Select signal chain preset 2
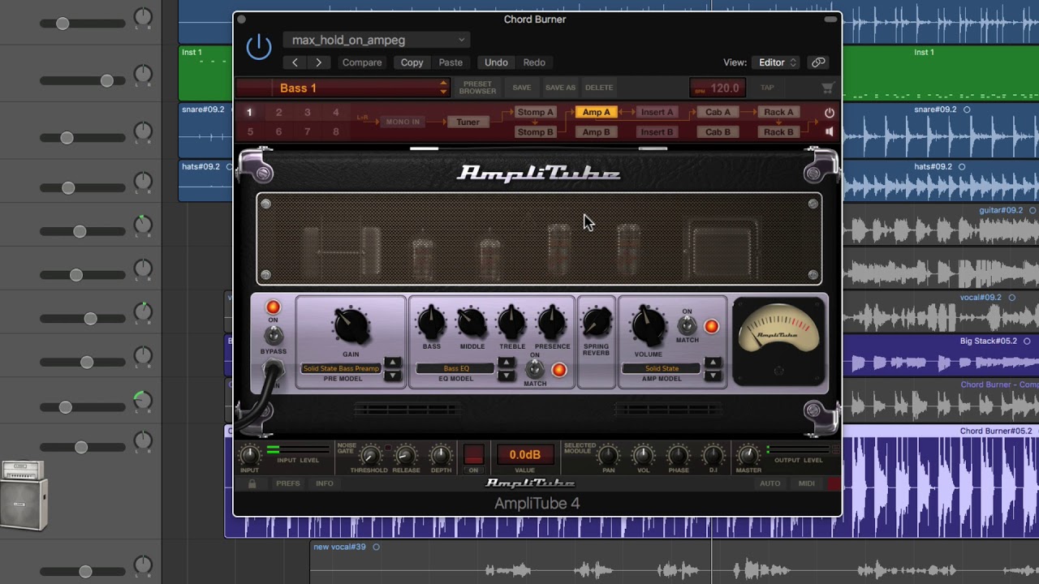This screenshot has width=1039, height=584. (x=278, y=113)
